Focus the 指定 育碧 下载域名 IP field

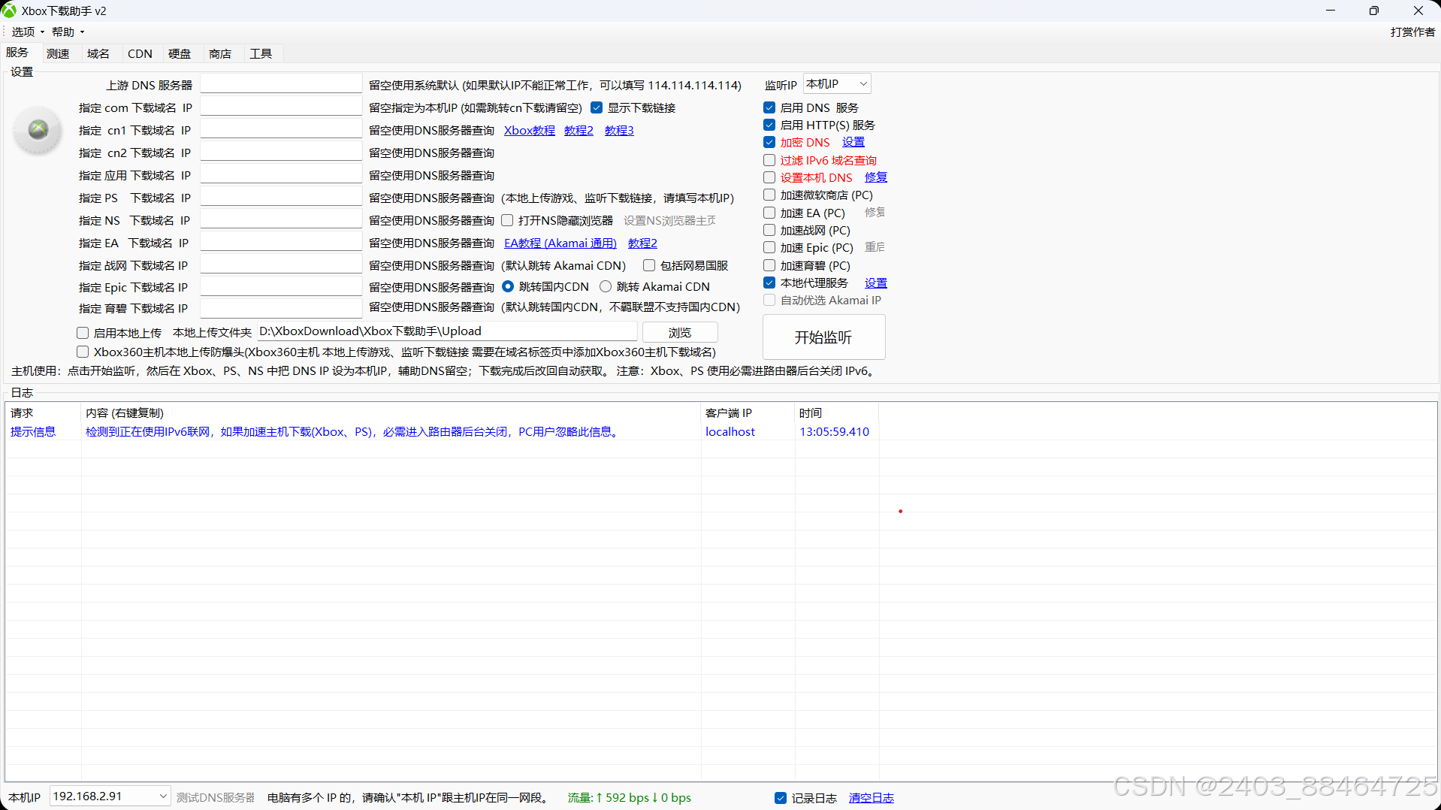[x=281, y=307]
